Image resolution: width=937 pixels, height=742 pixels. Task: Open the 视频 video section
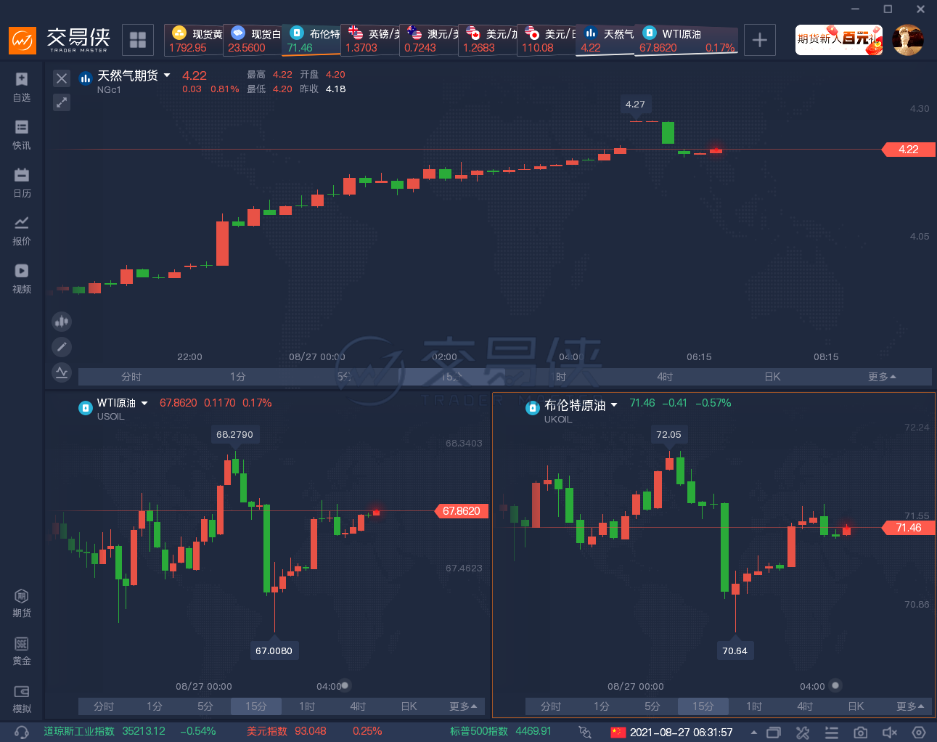pos(22,278)
